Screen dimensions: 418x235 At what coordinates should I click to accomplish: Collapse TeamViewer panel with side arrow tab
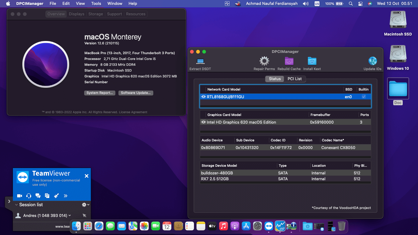pos(9,201)
